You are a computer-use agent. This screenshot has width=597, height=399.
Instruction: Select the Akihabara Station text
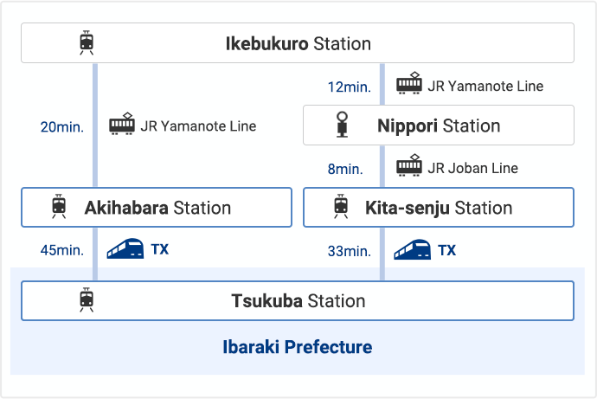point(157,208)
